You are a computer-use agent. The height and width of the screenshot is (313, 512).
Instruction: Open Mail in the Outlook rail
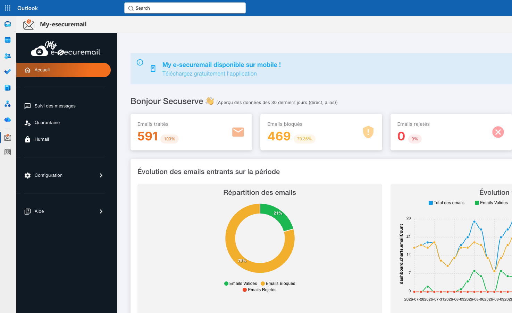(x=8, y=24)
